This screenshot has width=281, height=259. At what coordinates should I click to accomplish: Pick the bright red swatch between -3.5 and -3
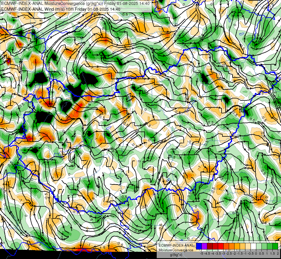221,246
